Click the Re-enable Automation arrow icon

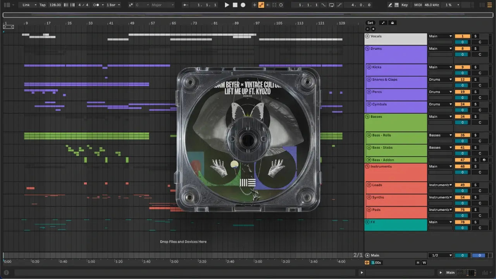[268, 5]
